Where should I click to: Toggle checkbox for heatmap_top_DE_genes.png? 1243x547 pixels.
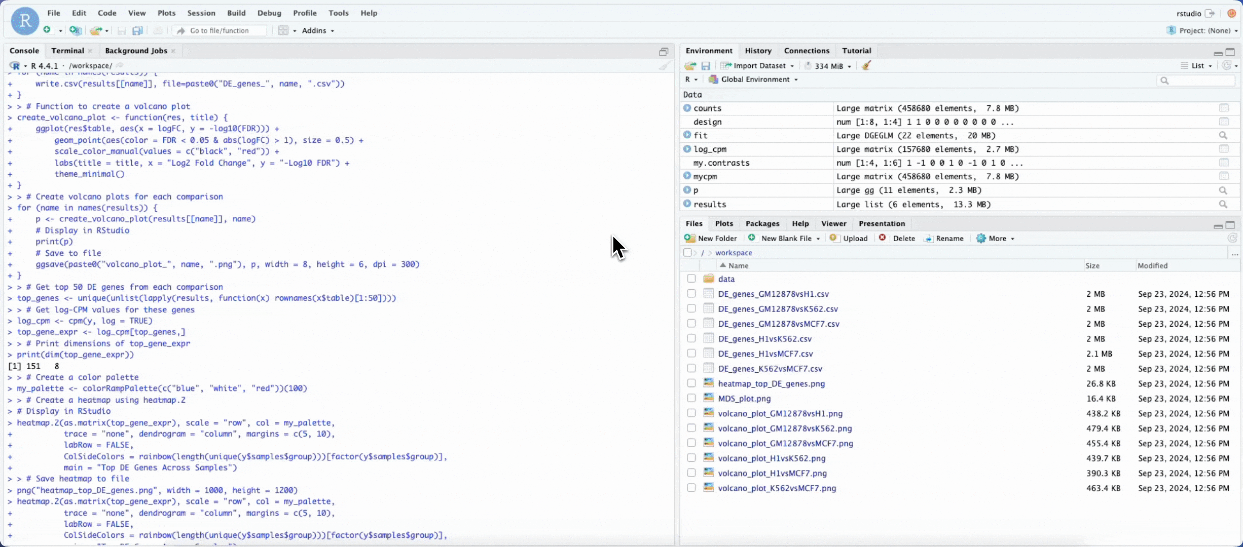[x=689, y=383]
